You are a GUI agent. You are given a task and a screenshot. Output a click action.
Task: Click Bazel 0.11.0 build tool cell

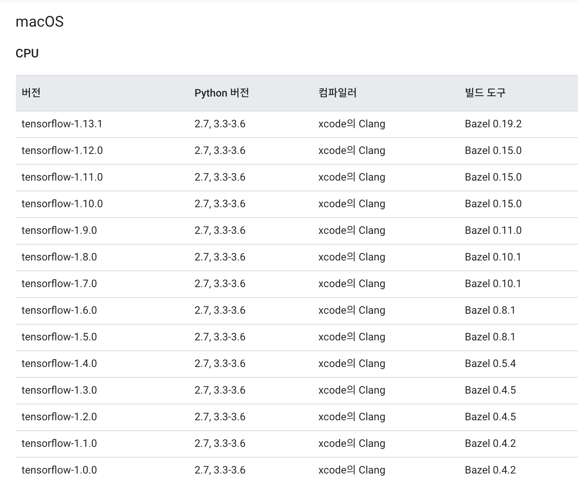click(493, 231)
